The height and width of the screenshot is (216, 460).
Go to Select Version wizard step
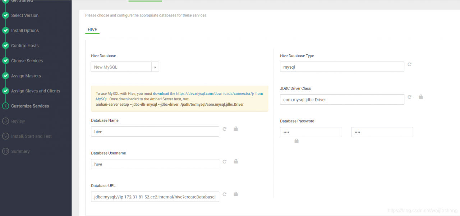pos(25,15)
